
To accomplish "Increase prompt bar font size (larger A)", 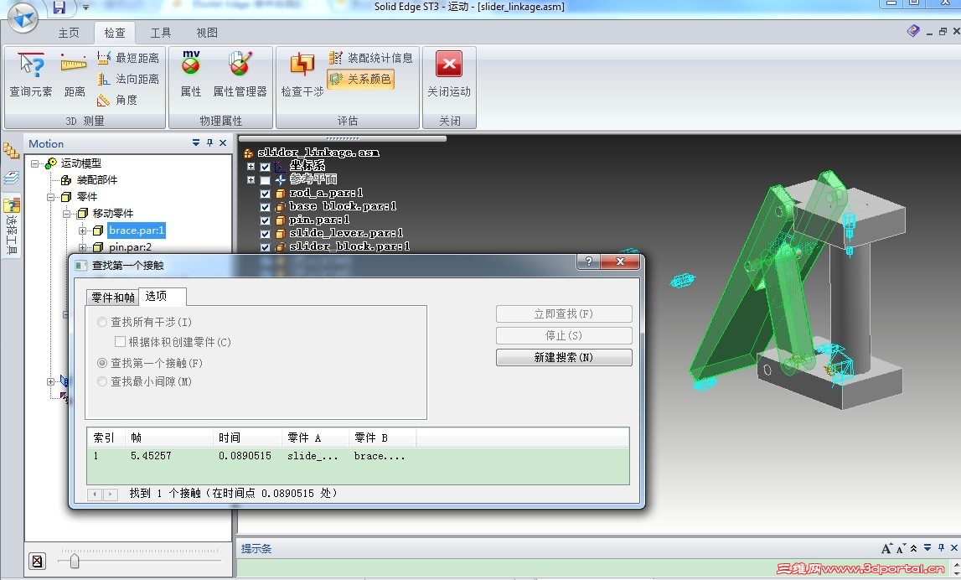I will pyautogui.click(x=886, y=549).
